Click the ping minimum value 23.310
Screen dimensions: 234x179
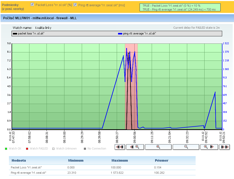[72, 173]
